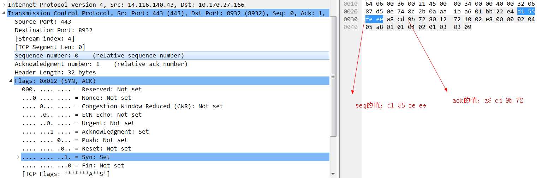Click hex offset 0010 in bytes pane
The height and width of the screenshot is (178, 542).
pyautogui.click(x=351, y=4)
